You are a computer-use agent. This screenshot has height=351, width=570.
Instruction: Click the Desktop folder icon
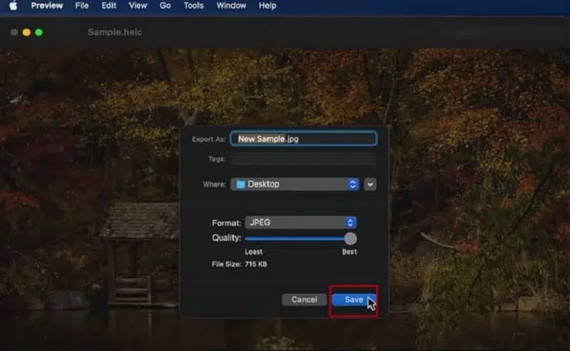[x=241, y=184]
